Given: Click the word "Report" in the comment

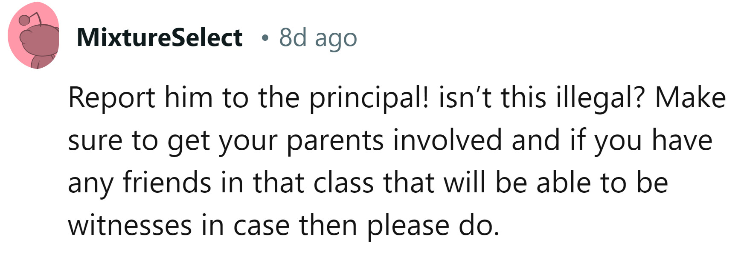Looking at the screenshot, I should [112, 98].
